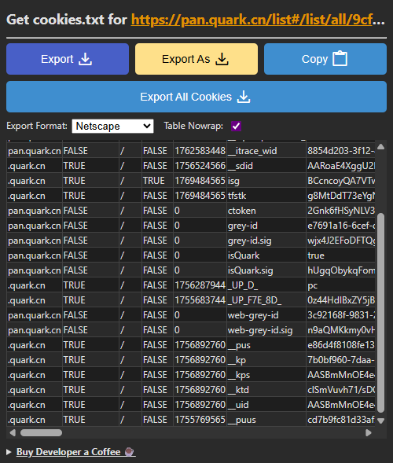Click the horizontal scroll right arrow

click(369, 433)
